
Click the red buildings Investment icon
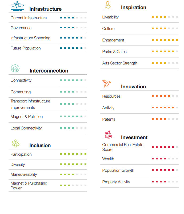pyautogui.click(x=109, y=135)
